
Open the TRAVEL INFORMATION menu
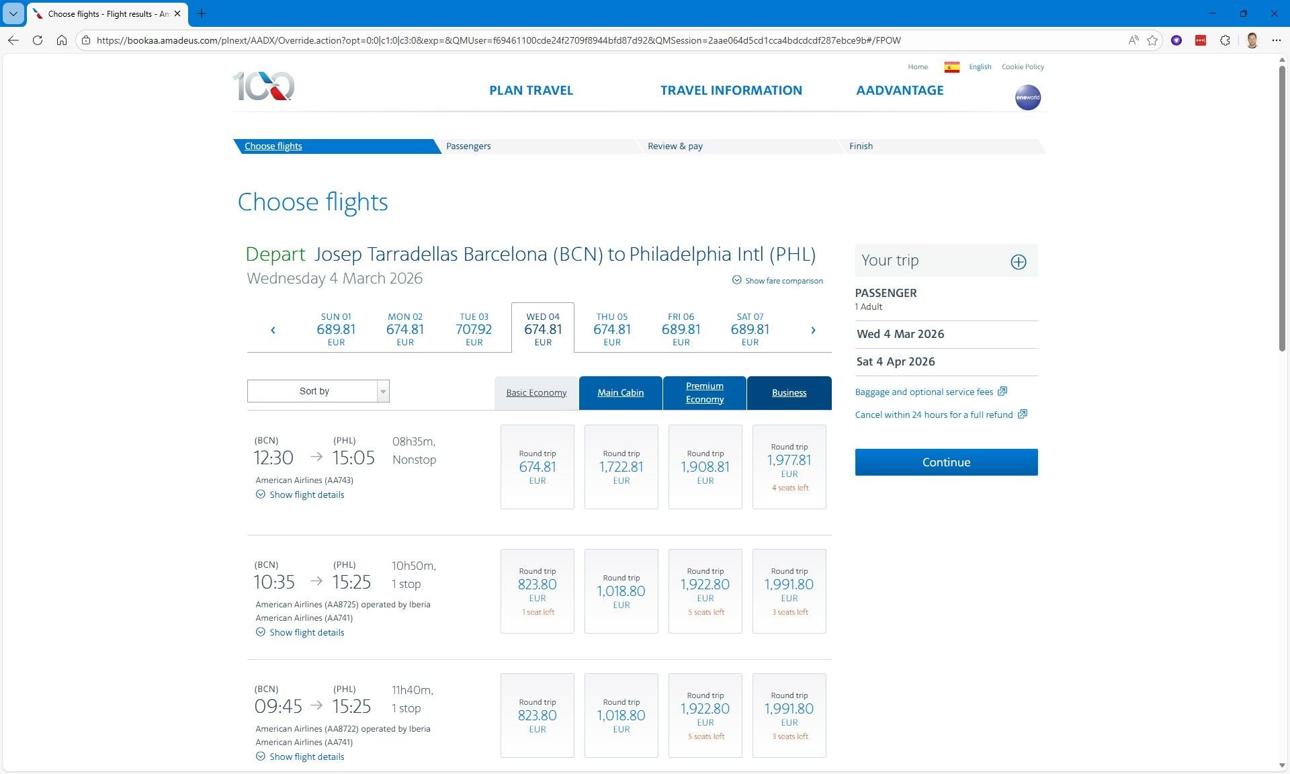pos(731,90)
